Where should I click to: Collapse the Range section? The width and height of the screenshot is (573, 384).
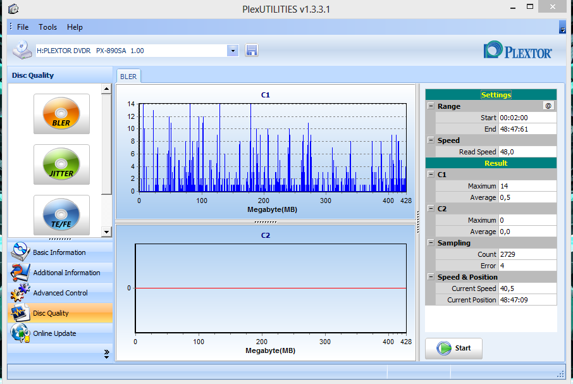pos(431,106)
